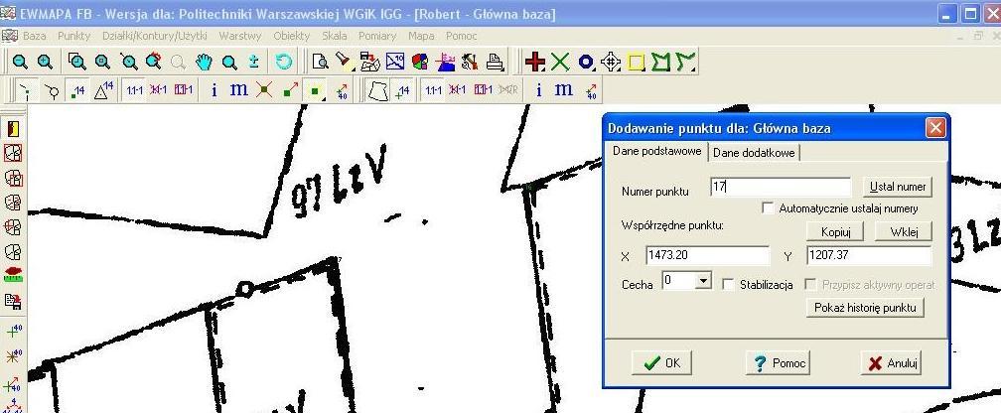This screenshot has width=1001, height=413.
Task: Open the document preview magnifier icon
Action: (x=321, y=62)
